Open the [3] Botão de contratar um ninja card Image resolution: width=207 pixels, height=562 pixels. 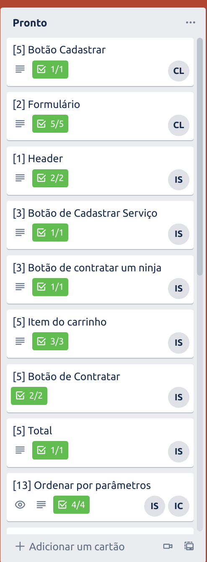pyautogui.click(x=100, y=279)
